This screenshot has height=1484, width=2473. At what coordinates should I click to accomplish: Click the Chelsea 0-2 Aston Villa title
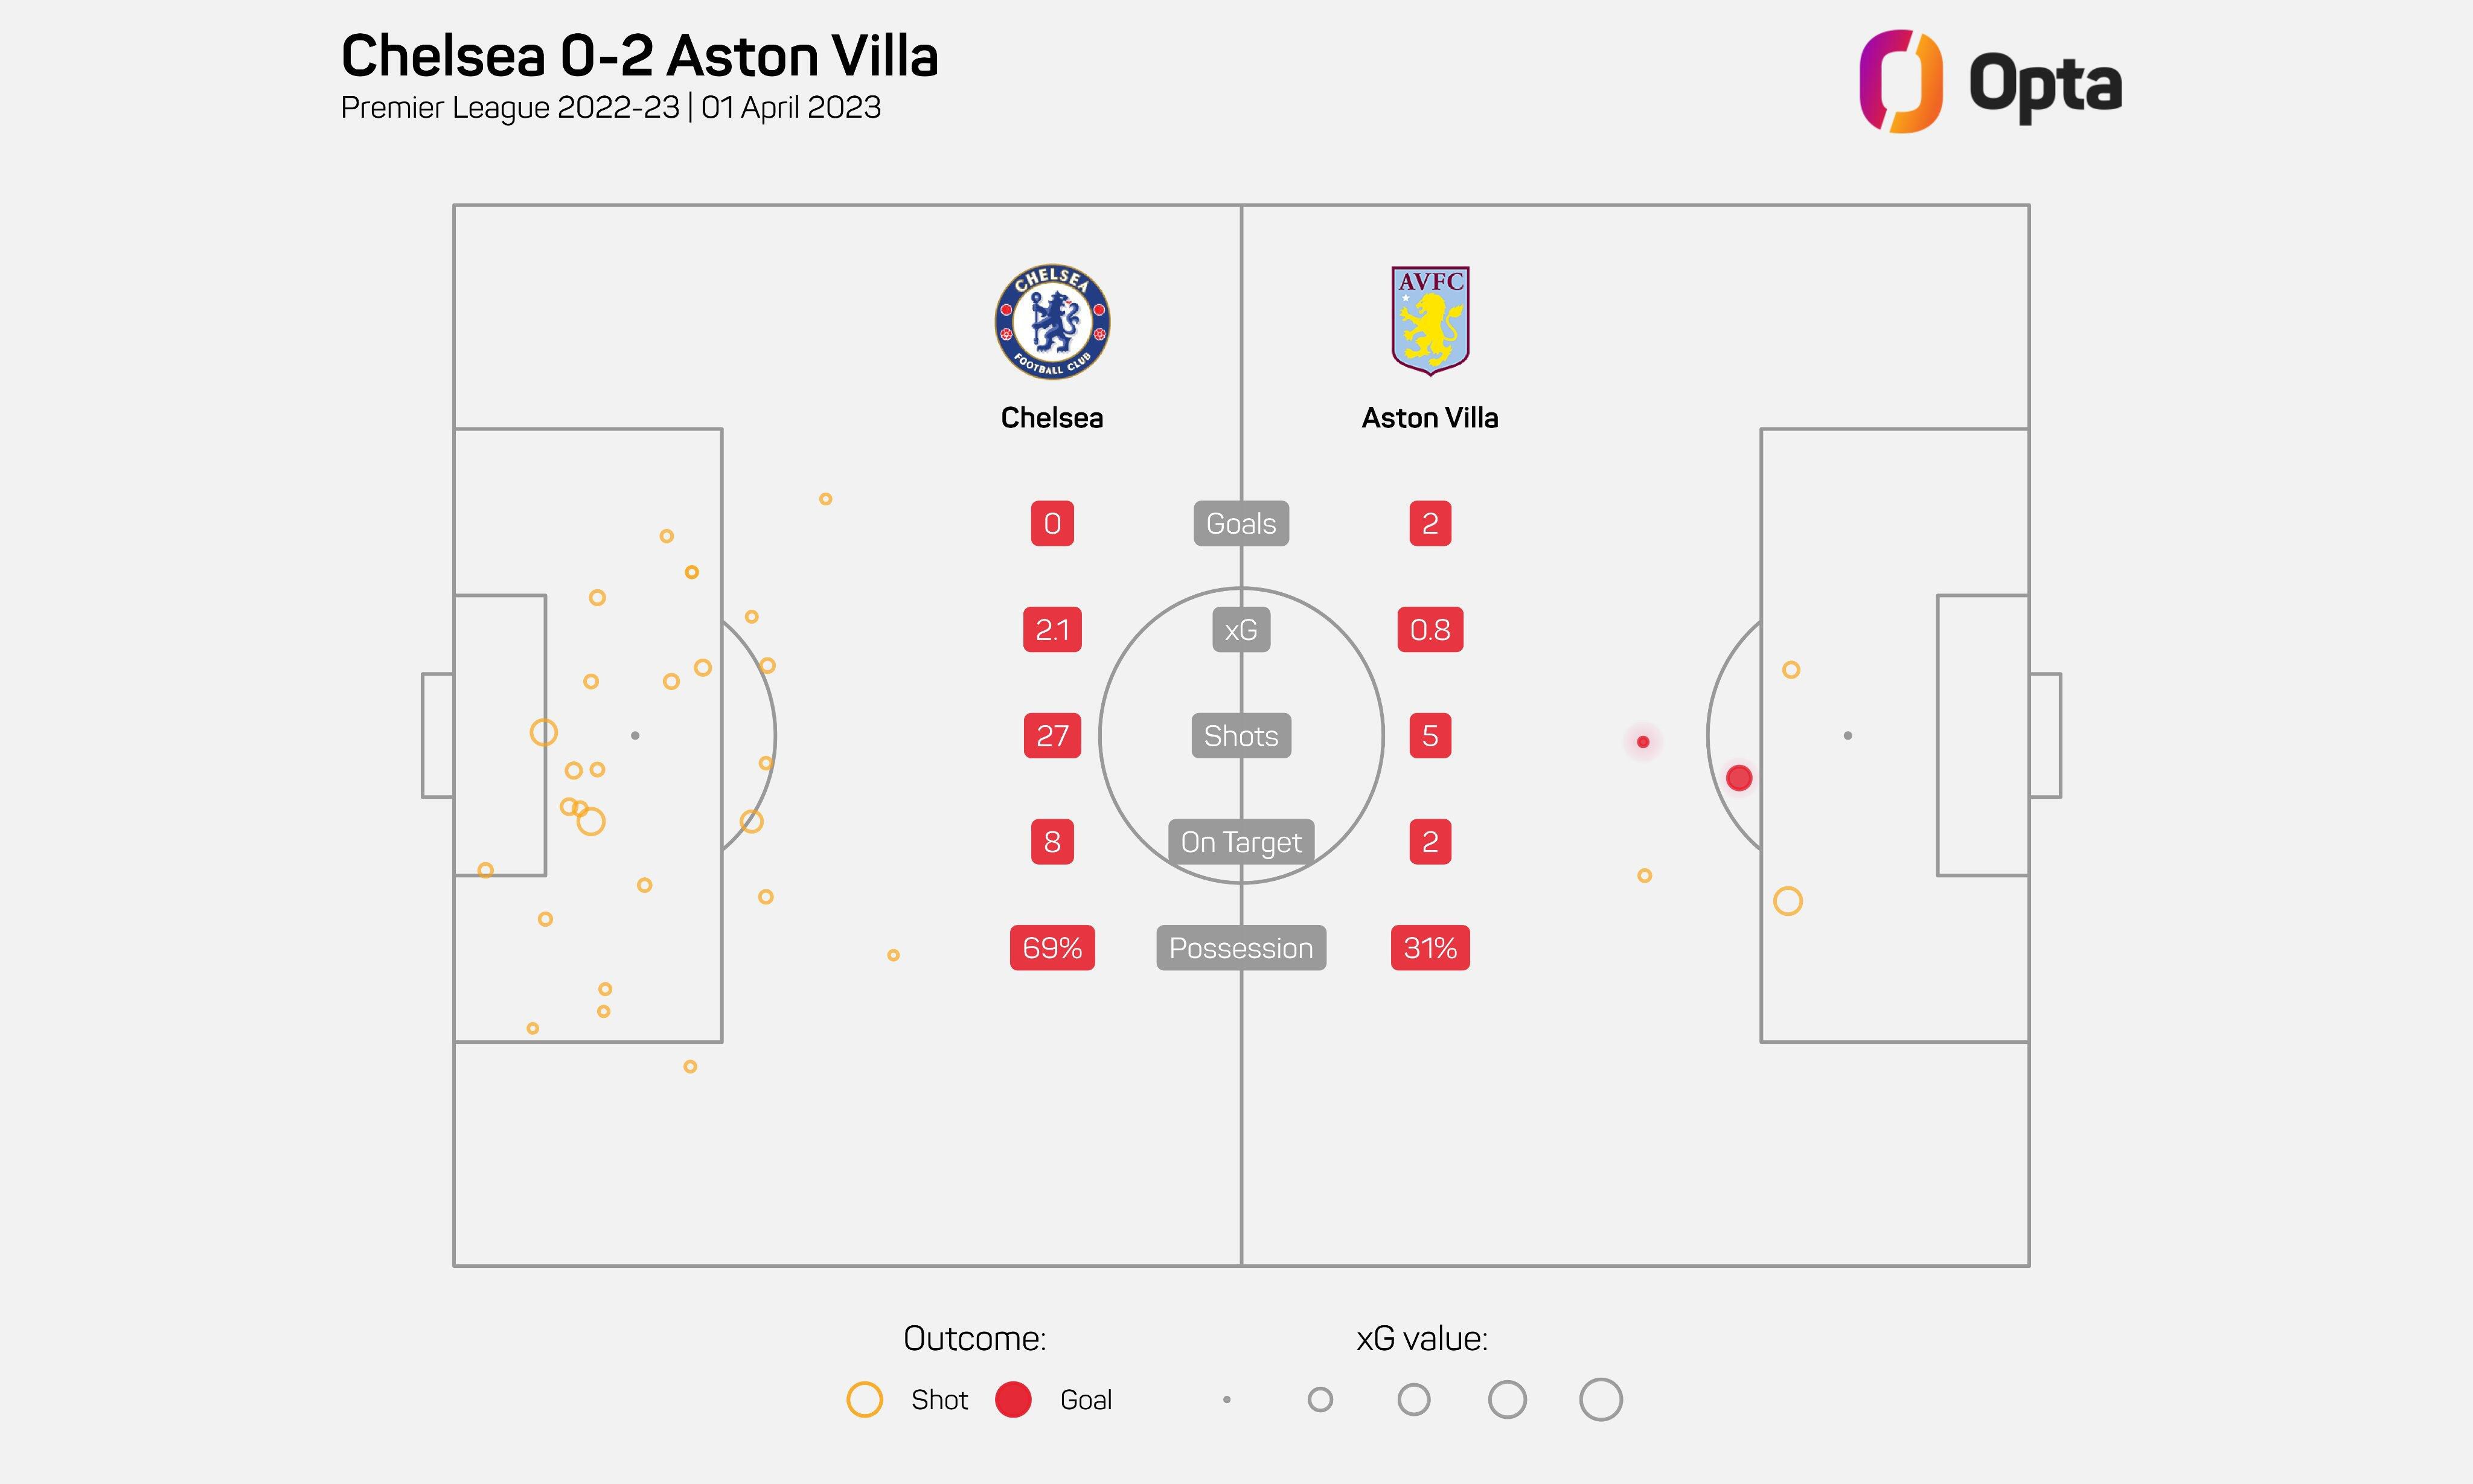(639, 56)
